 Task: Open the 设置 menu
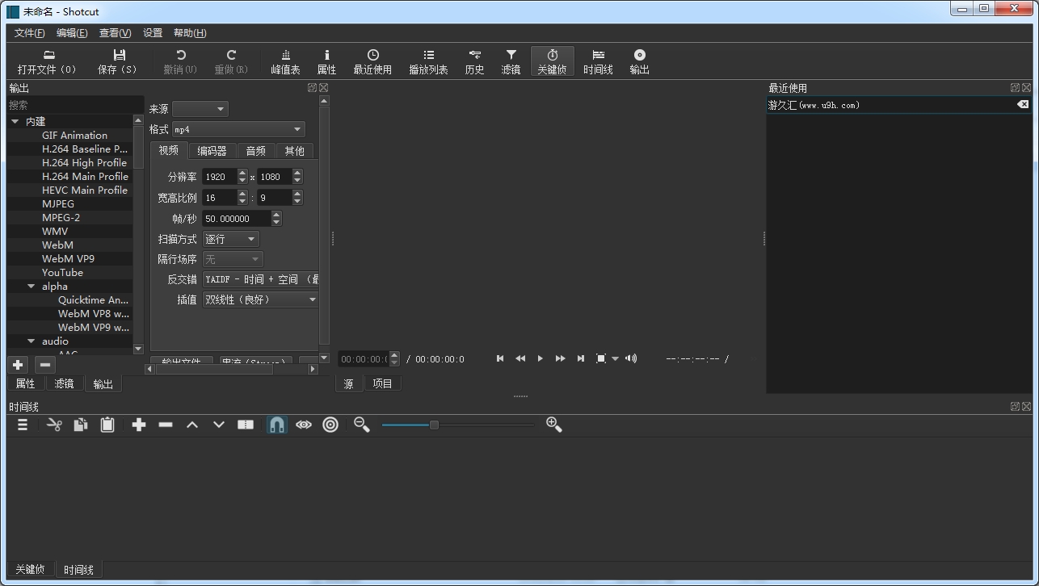pyautogui.click(x=153, y=33)
